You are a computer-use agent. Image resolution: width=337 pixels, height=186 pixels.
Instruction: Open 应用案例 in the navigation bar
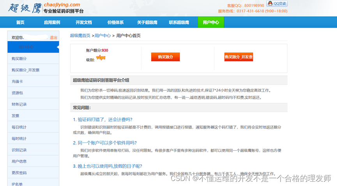[52, 22]
